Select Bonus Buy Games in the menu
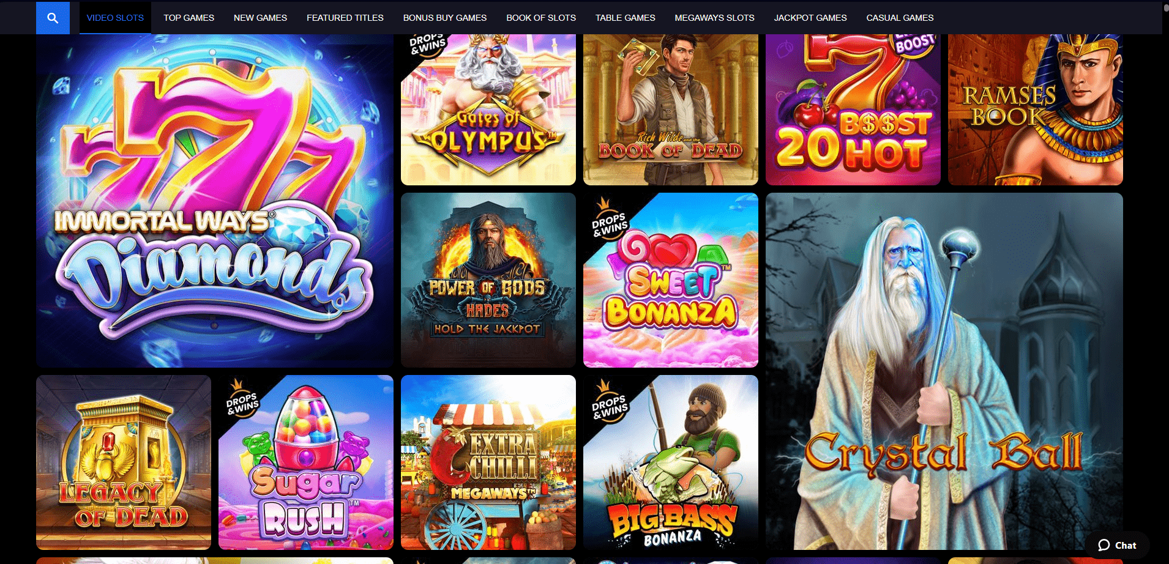Viewport: 1169px width, 564px height. click(x=445, y=18)
